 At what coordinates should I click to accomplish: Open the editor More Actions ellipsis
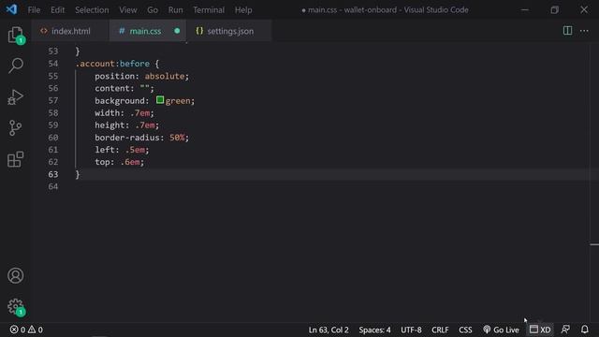(x=584, y=31)
